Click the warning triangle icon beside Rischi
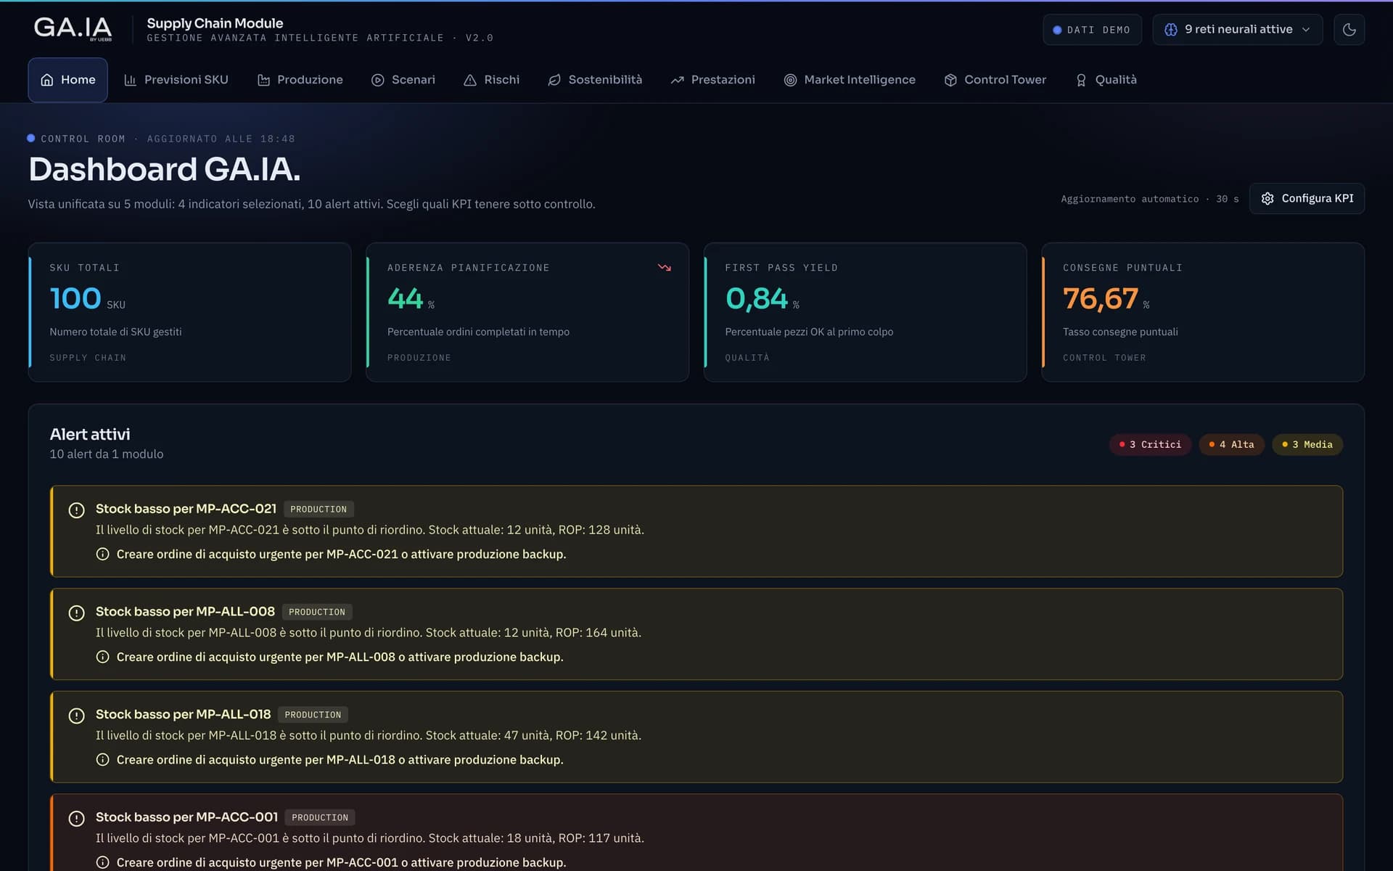Screen dimensions: 1393x871 [470, 80]
